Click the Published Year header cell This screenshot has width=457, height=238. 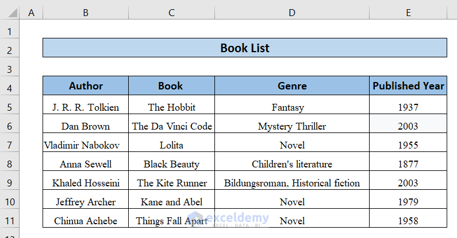(x=408, y=86)
